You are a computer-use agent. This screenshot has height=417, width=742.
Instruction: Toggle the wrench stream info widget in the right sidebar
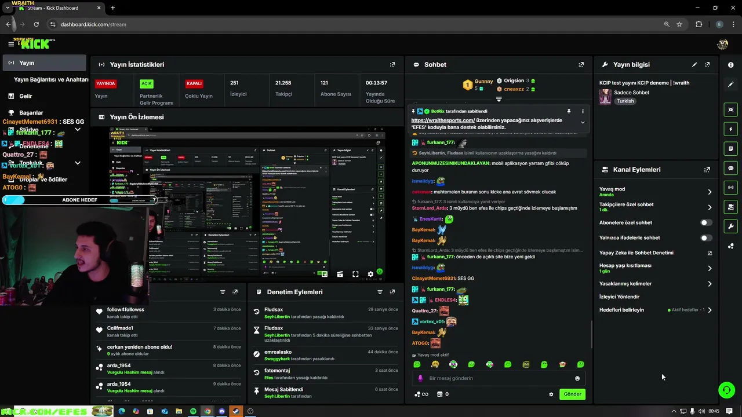(731, 226)
